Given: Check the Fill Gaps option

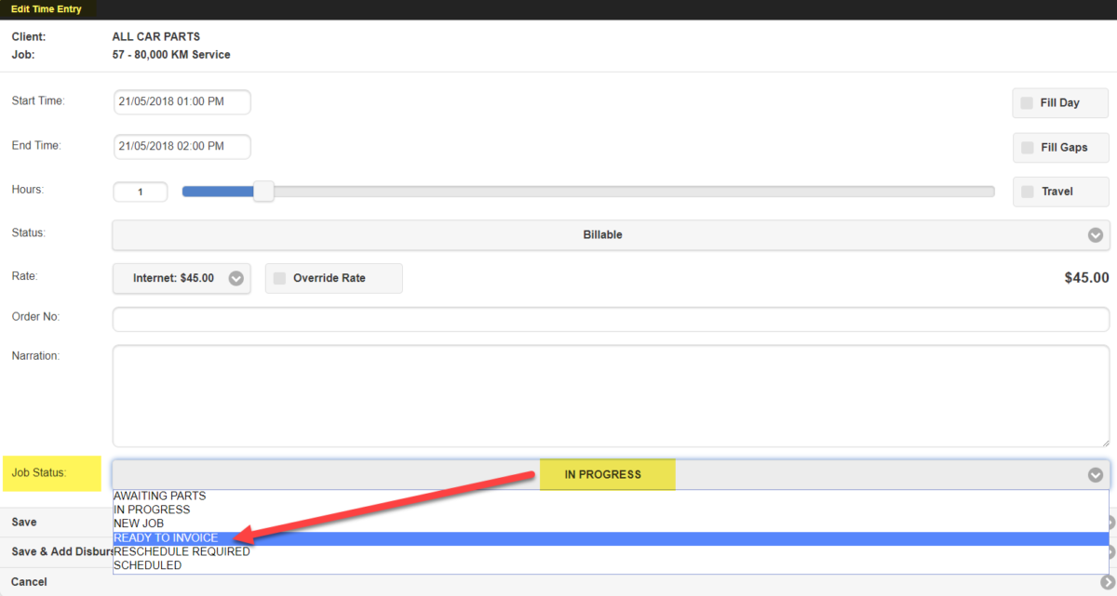Looking at the screenshot, I should click(x=1025, y=147).
